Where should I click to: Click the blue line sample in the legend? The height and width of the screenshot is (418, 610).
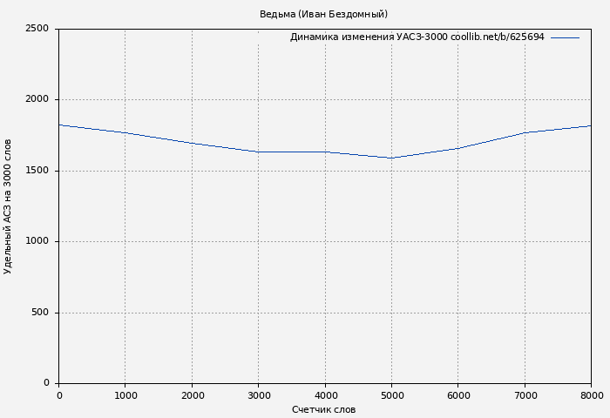pyautogui.click(x=565, y=37)
